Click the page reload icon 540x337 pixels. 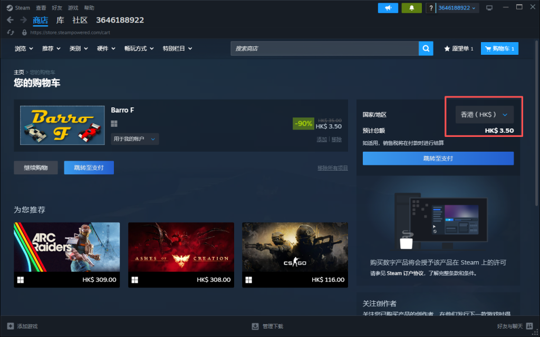10,32
